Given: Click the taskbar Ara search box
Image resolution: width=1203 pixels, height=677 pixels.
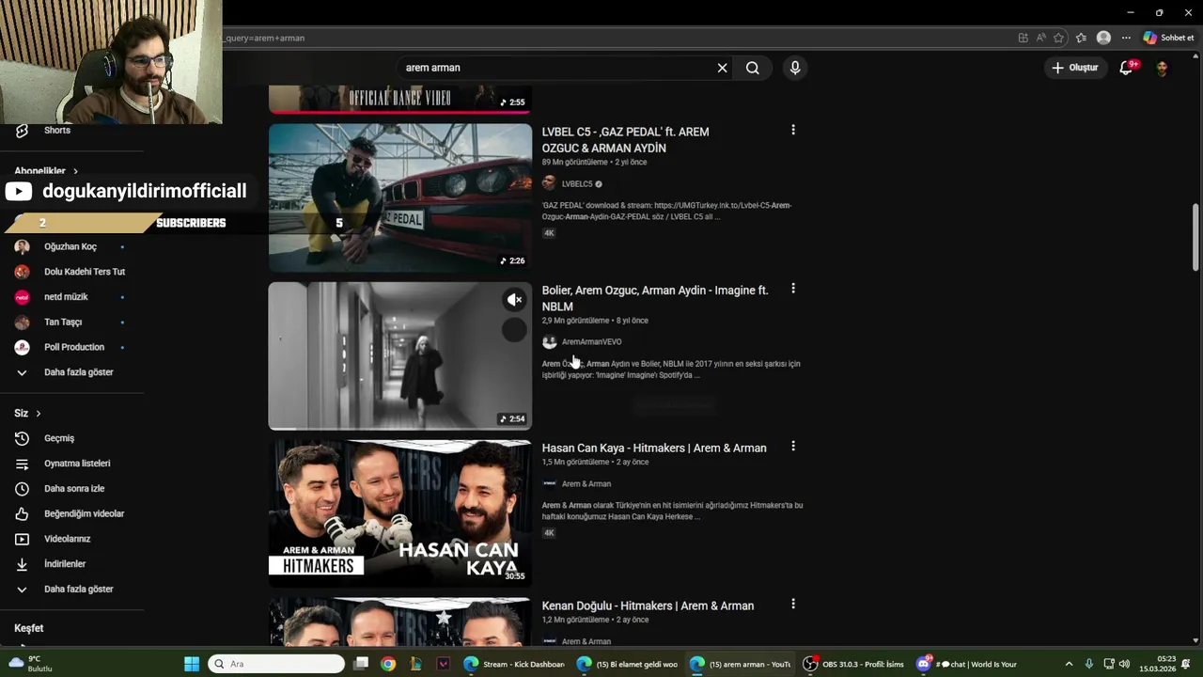Looking at the screenshot, I should [x=276, y=664].
